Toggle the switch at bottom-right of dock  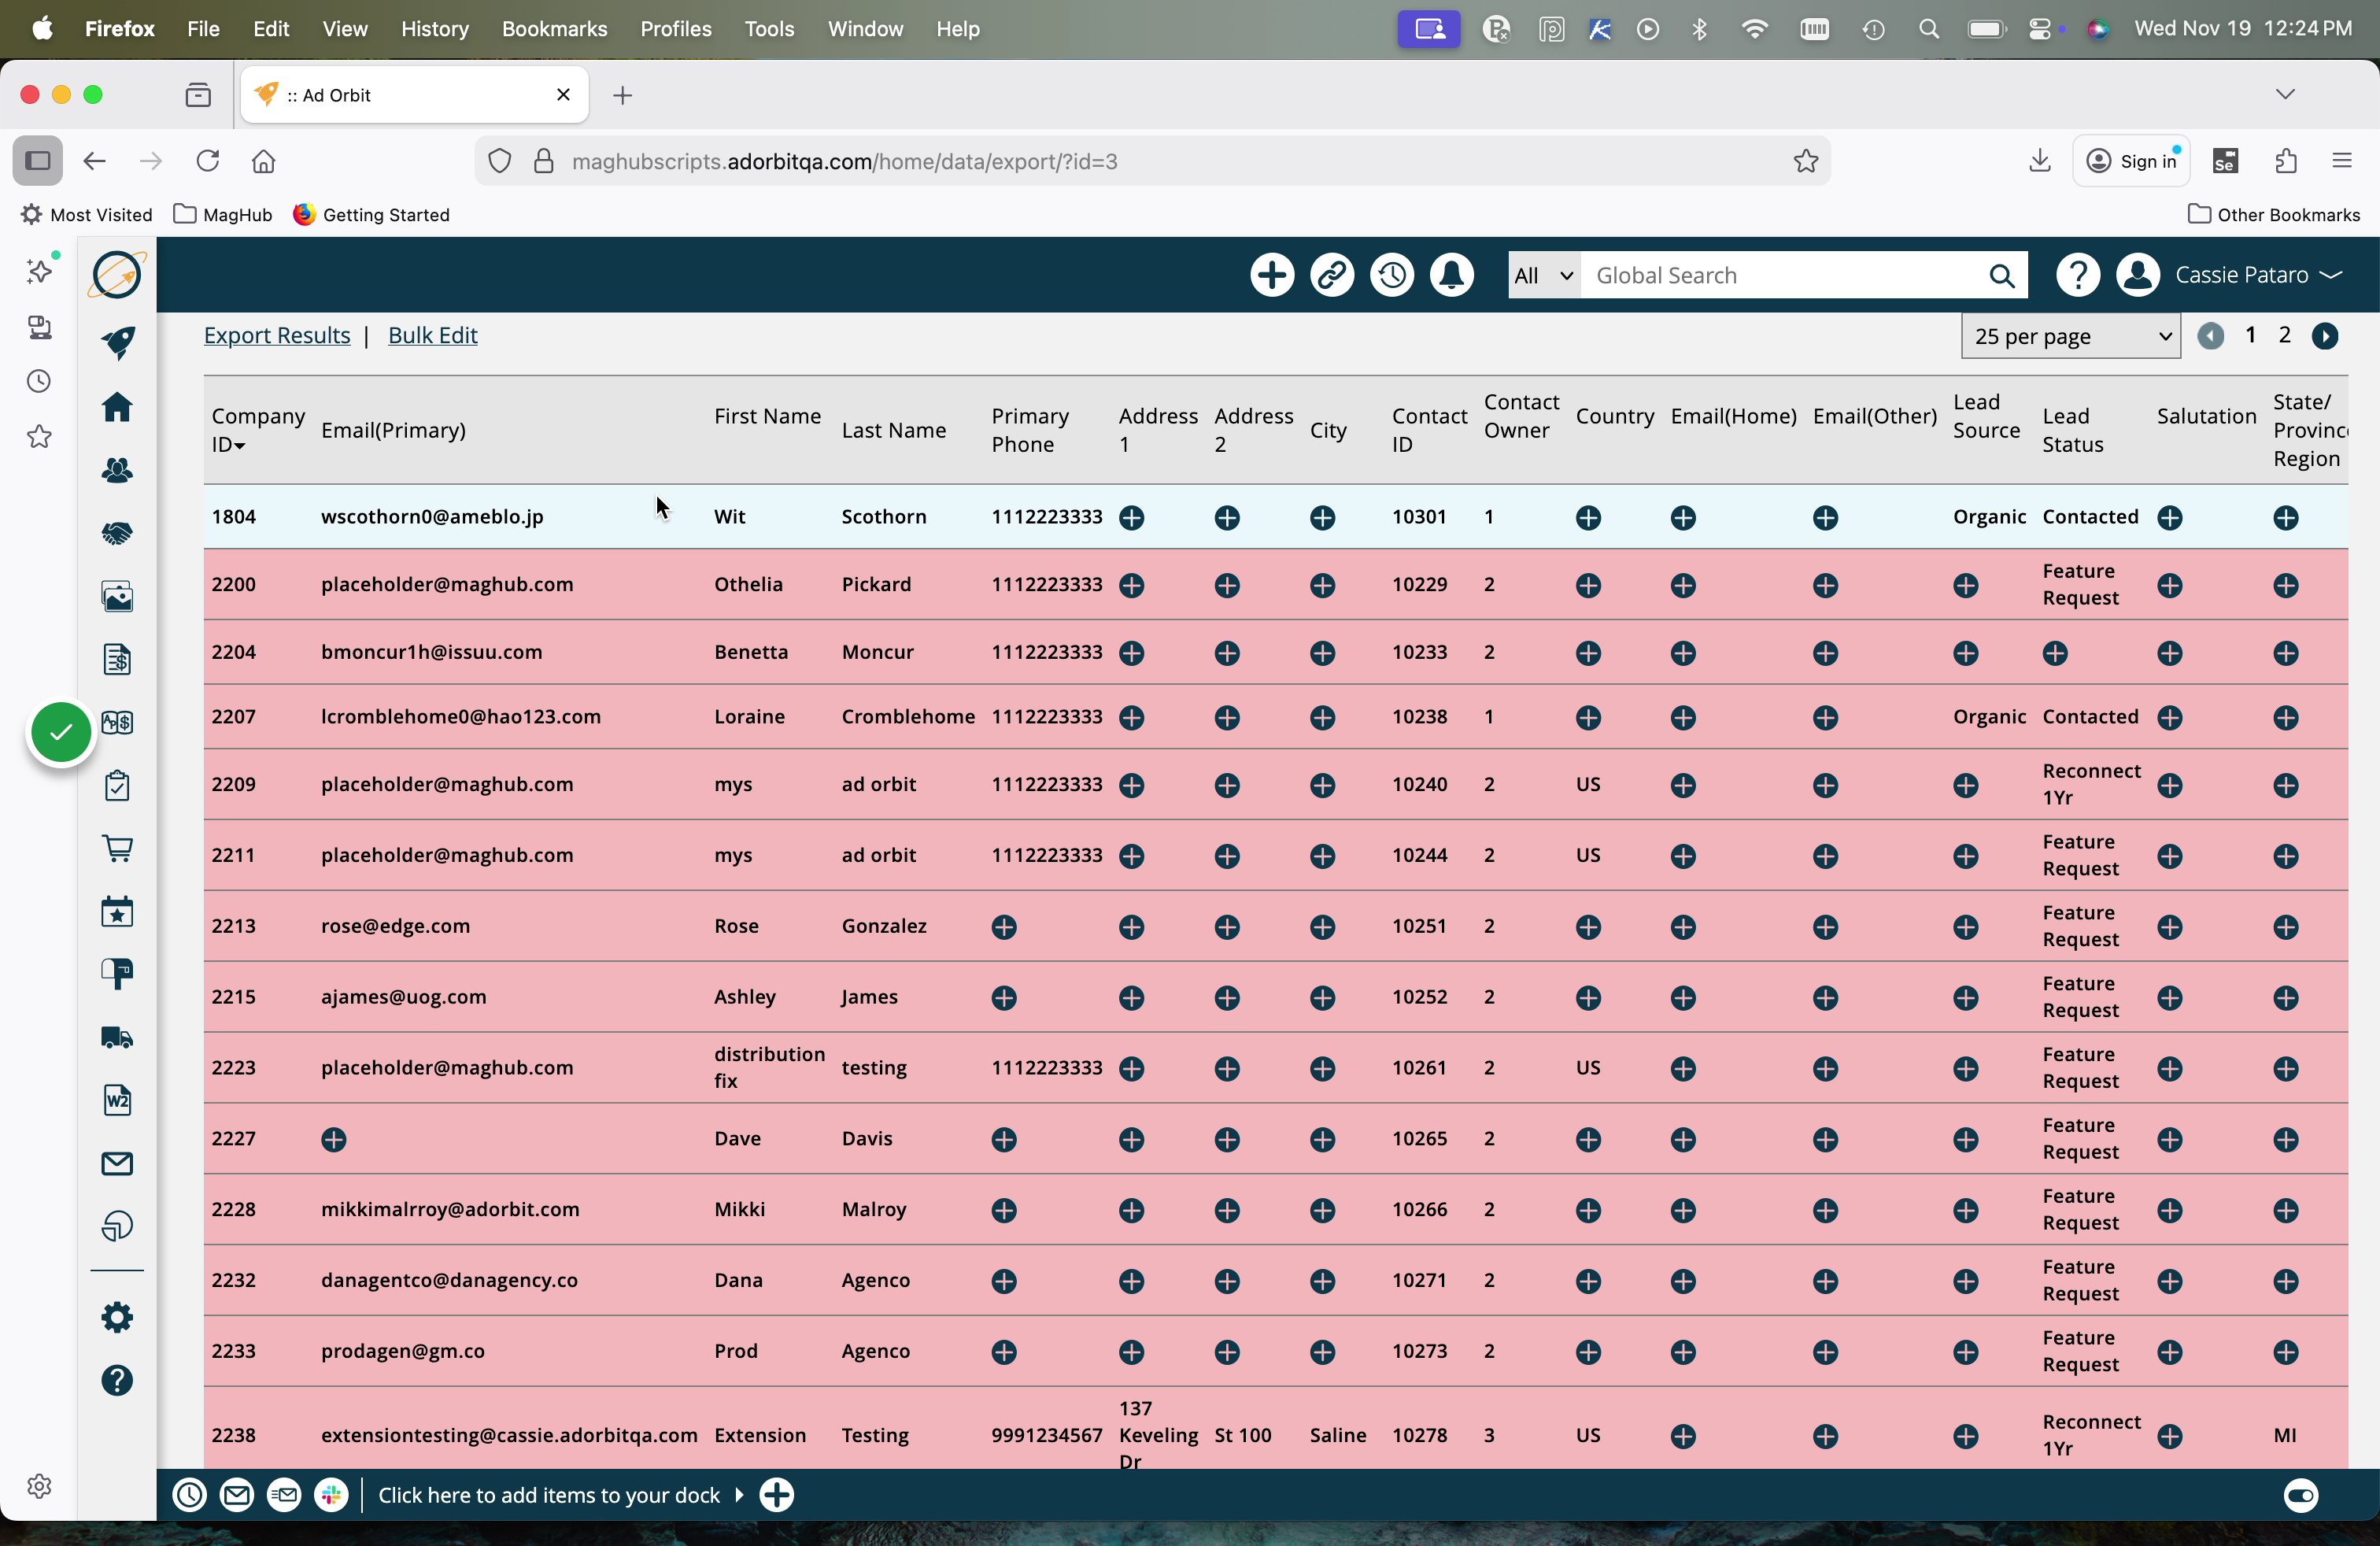[x=2300, y=1495]
